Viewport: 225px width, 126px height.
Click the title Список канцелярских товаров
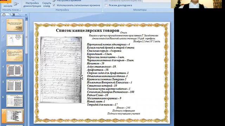coord(88,30)
